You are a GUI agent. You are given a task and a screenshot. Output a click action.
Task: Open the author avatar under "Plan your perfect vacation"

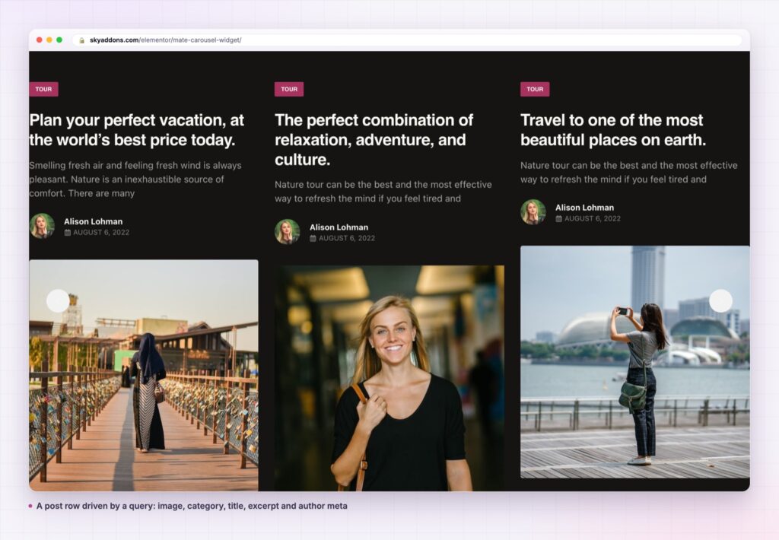[43, 226]
